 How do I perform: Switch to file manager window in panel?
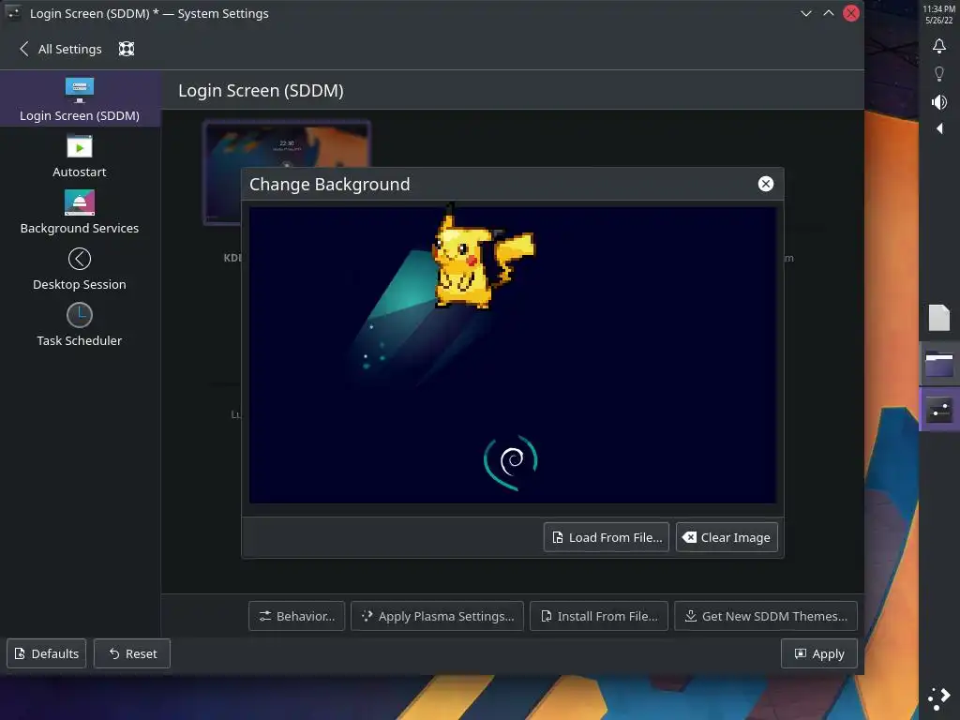(939, 365)
